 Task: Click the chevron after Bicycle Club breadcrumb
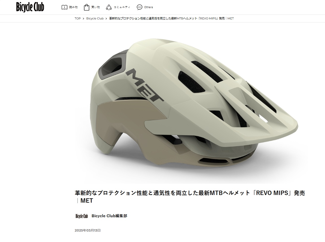pos(106,19)
